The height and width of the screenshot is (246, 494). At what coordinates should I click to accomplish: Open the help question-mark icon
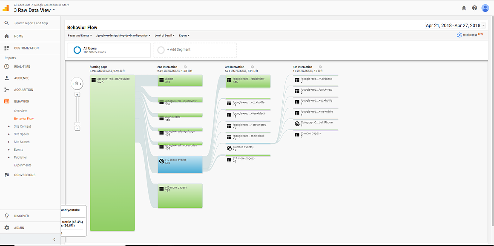click(474, 8)
